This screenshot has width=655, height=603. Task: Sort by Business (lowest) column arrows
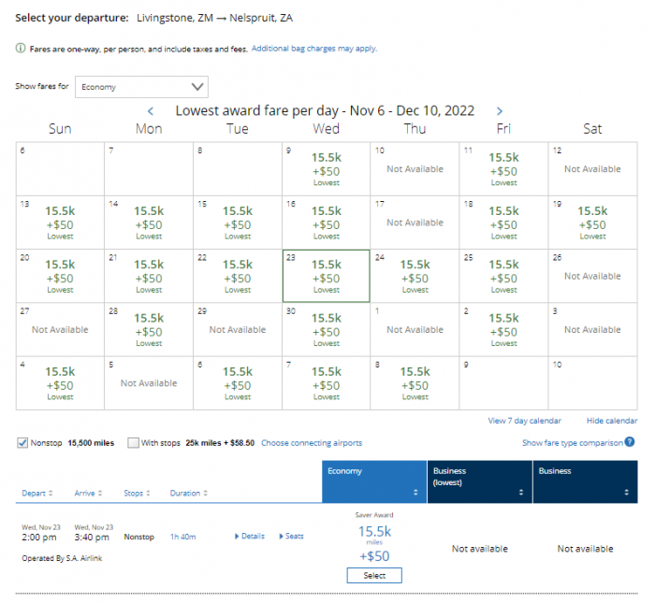[521, 493]
